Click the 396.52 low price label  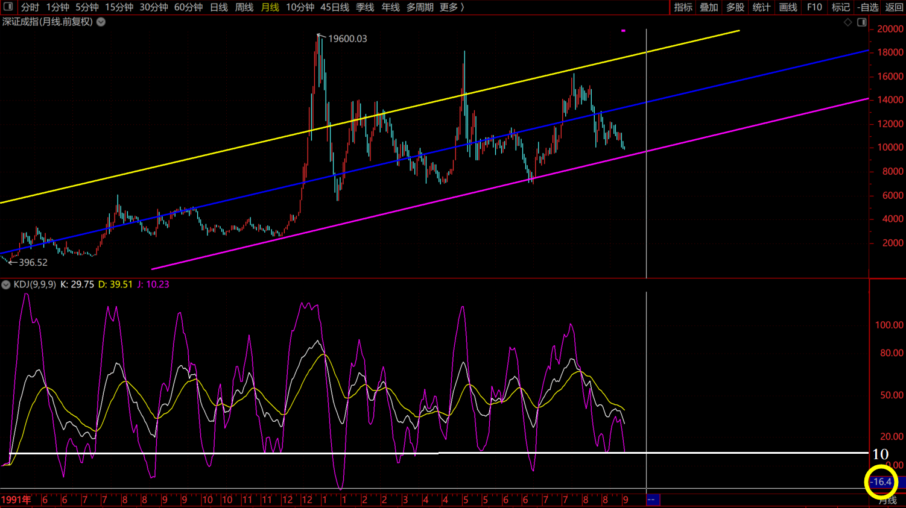tap(33, 263)
